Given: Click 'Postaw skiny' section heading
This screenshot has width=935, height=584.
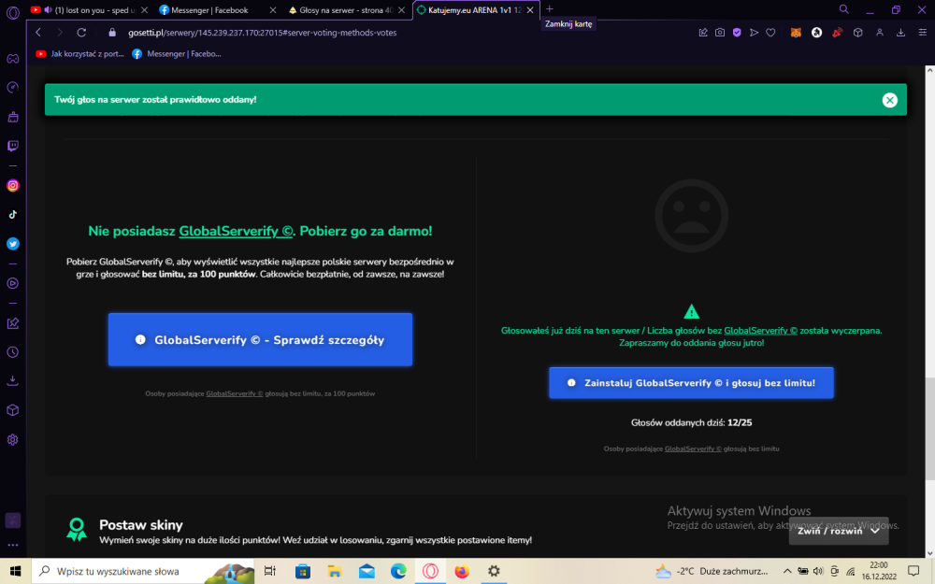Looking at the screenshot, I should point(141,525).
